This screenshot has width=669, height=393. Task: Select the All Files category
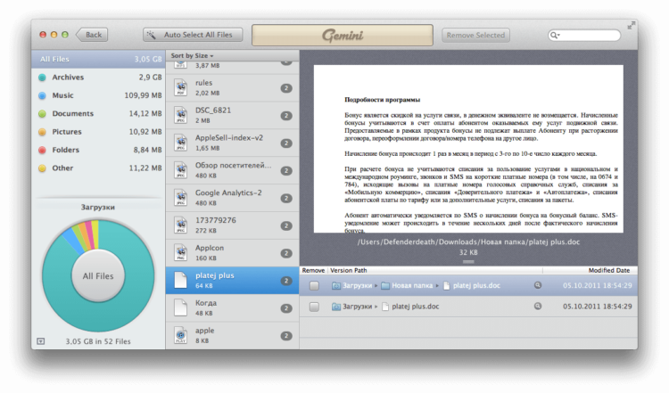98,59
